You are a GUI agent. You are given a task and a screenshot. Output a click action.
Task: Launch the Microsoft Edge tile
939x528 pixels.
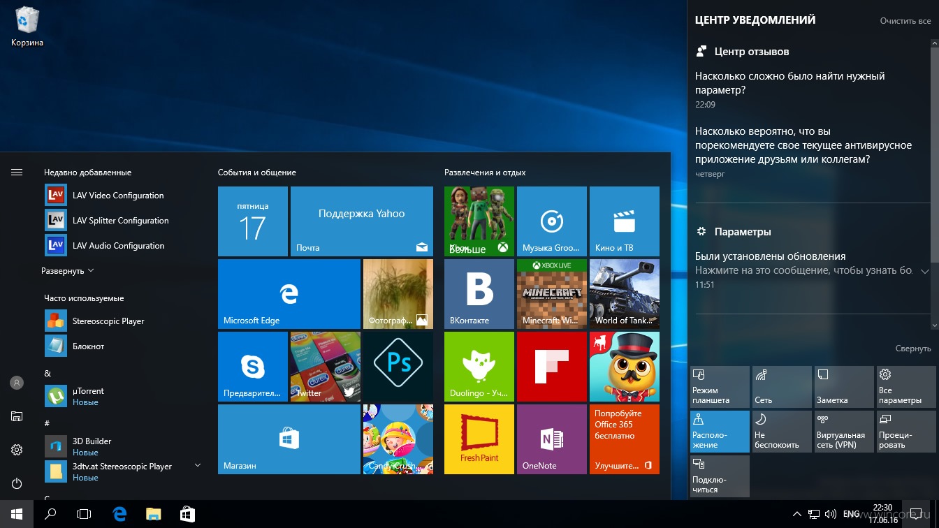click(x=289, y=294)
